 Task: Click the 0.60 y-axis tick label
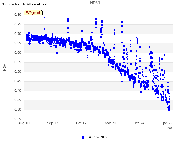tap(18, 52)
